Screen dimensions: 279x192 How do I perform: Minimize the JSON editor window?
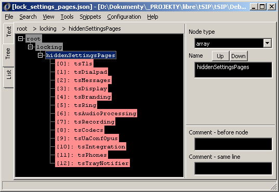click(254, 7)
